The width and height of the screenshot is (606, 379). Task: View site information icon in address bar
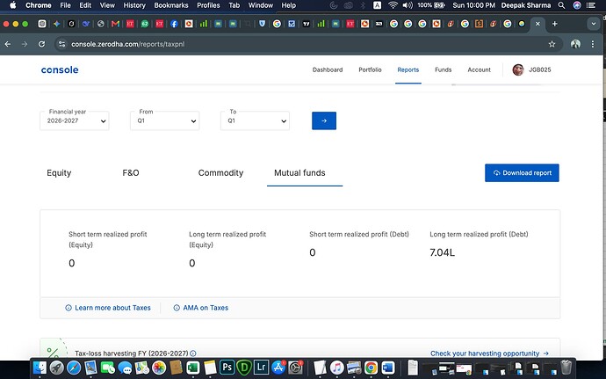[x=61, y=44]
